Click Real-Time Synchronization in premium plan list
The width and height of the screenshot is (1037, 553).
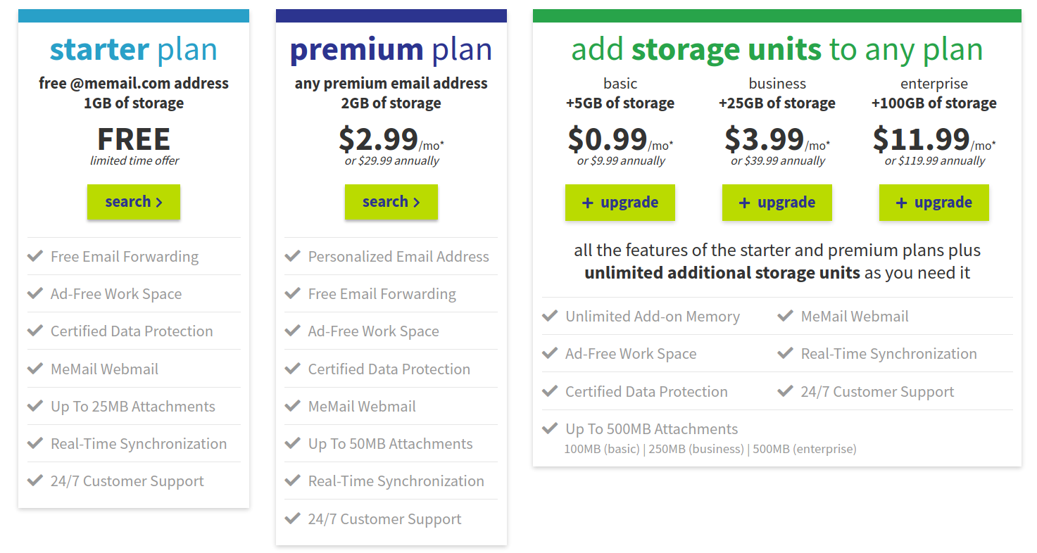pos(396,481)
